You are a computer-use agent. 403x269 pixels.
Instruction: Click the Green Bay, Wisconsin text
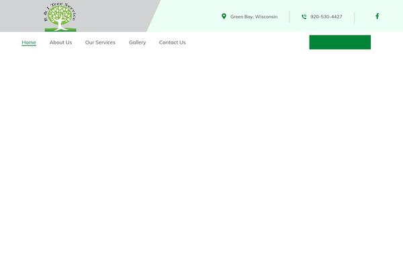pos(254,17)
